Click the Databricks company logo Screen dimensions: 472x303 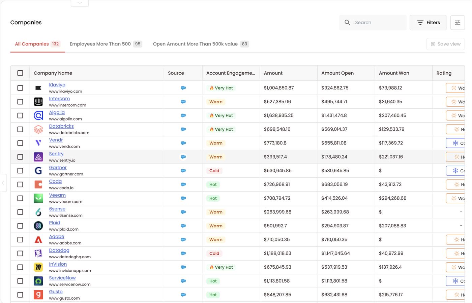(38, 129)
